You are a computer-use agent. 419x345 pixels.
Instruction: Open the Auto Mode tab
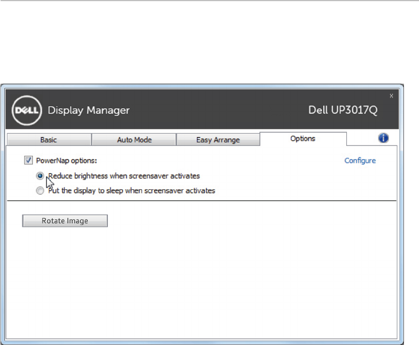click(134, 140)
